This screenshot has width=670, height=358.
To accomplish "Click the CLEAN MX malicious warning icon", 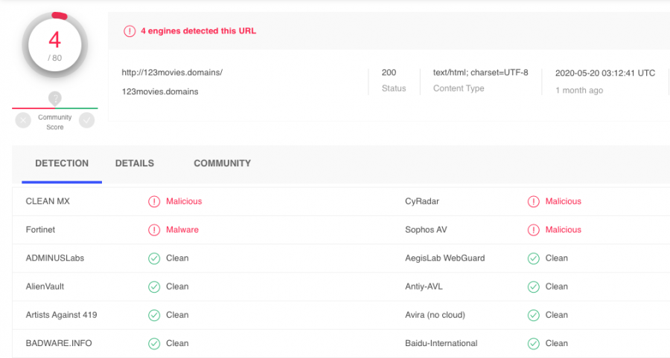I will point(154,201).
